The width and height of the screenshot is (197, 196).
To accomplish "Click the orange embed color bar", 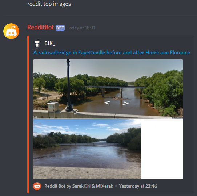I will 28,114.
